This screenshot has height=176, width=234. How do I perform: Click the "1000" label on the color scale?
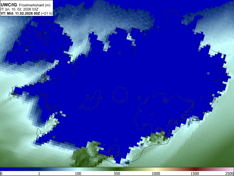(x=156, y=174)
